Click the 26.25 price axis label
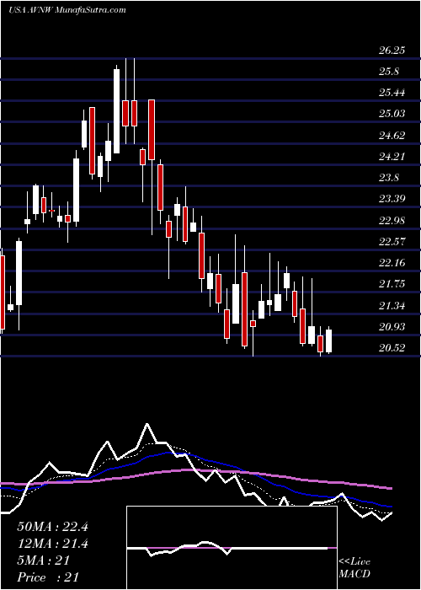The height and width of the screenshot is (590, 421). tap(392, 51)
